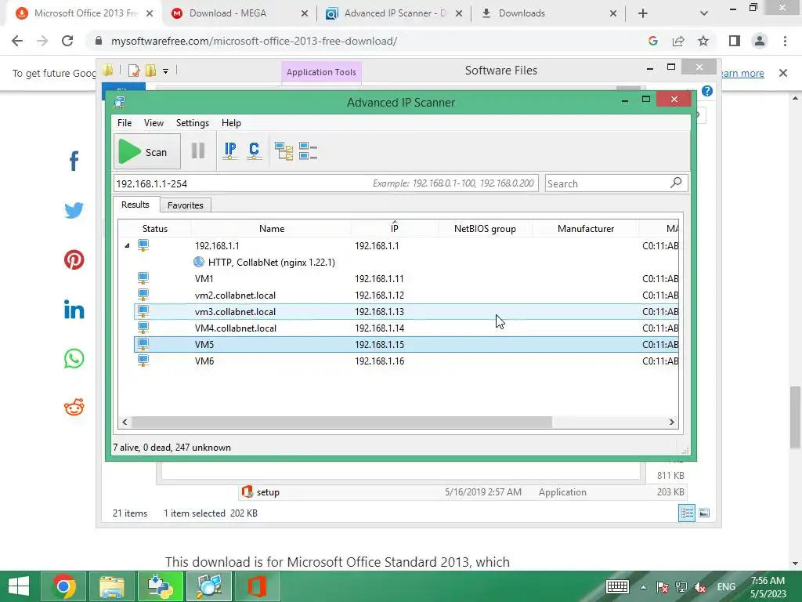Switch to Downloads browser tab
This screenshot has width=802, height=602.
pos(546,13)
